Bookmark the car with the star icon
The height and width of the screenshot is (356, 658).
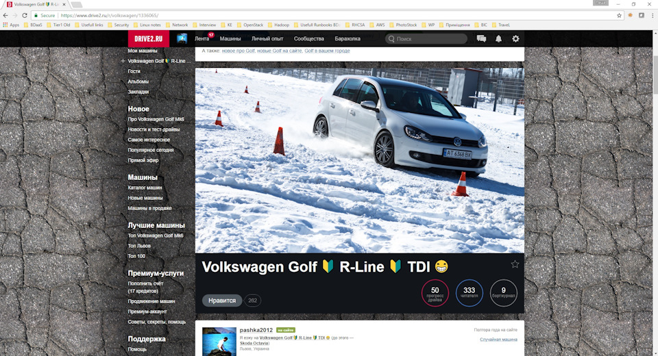click(x=515, y=264)
